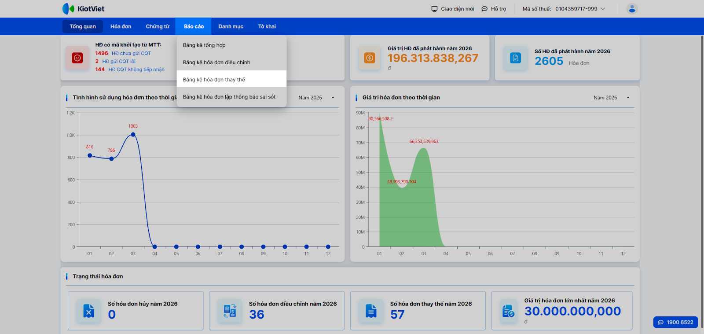Select Bảng kê tổng hợp menu item
The height and width of the screenshot is (334, 704).
(x=204, y=45)
